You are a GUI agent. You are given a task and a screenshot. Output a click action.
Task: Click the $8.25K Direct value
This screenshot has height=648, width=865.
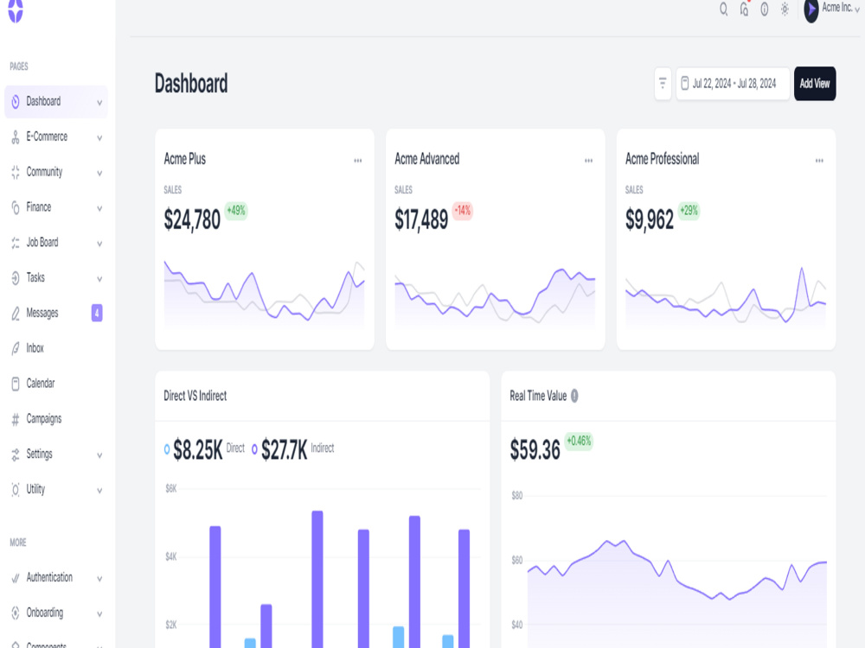(x=197, y=449)
